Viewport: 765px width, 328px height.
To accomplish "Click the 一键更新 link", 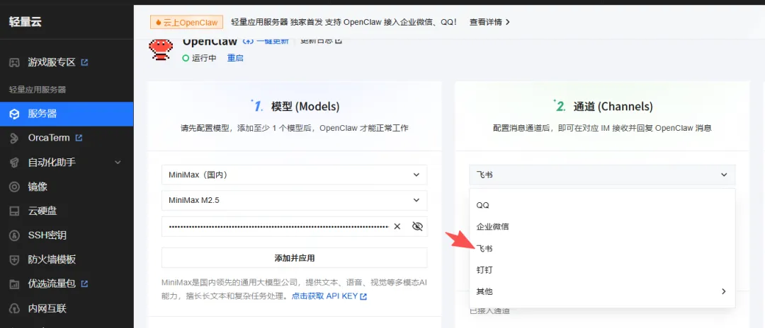I will (x=266, y=41).
